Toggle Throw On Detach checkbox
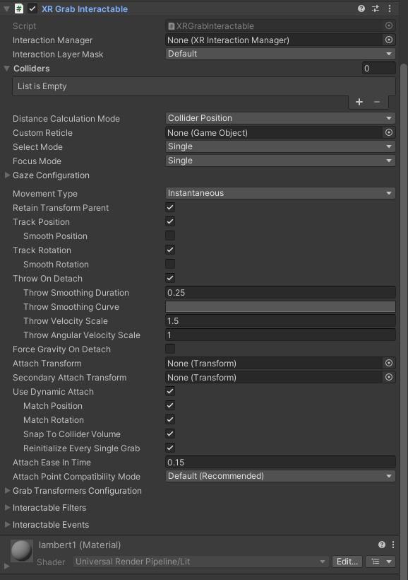408x580 pixels. tap(170, 278)
